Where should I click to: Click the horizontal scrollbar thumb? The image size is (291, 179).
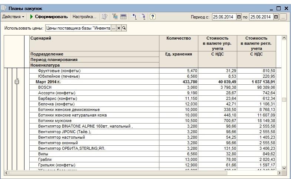pyautogui.click(x=118, y=173)
